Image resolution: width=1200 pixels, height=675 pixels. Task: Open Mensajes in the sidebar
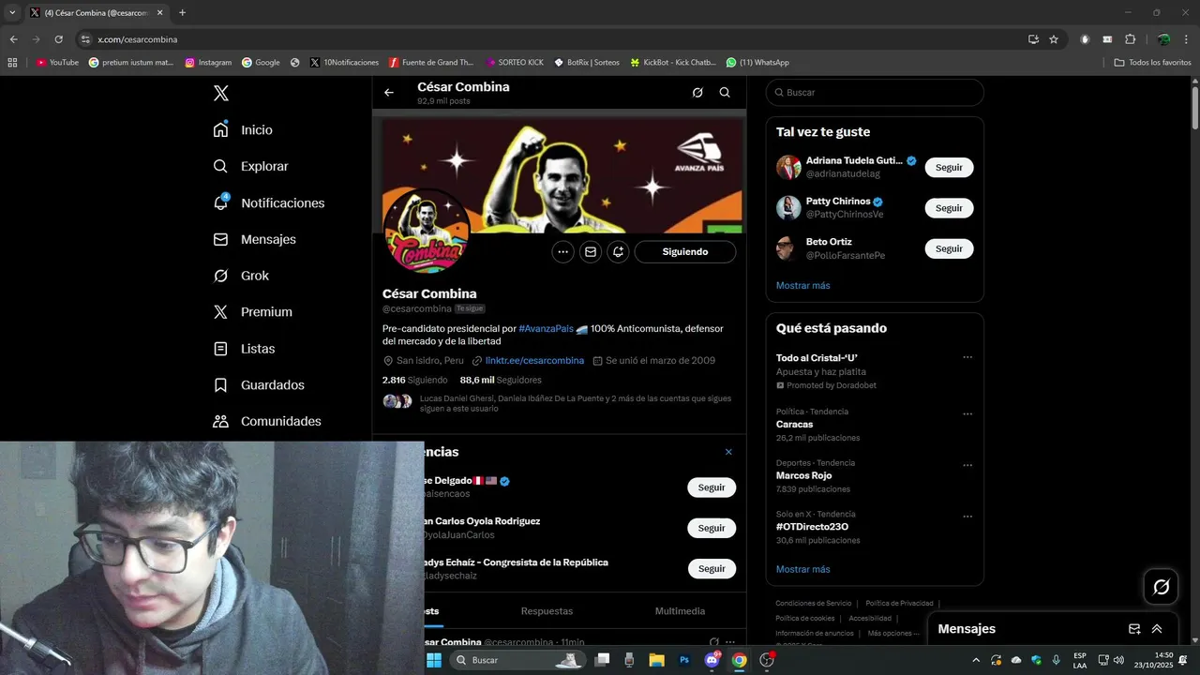click(x=255, y=239)
